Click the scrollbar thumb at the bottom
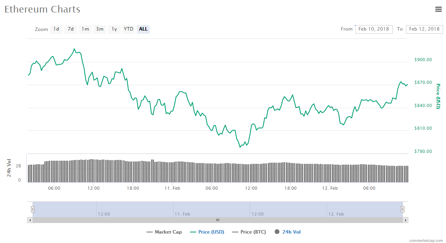 (x=218, y=220)
